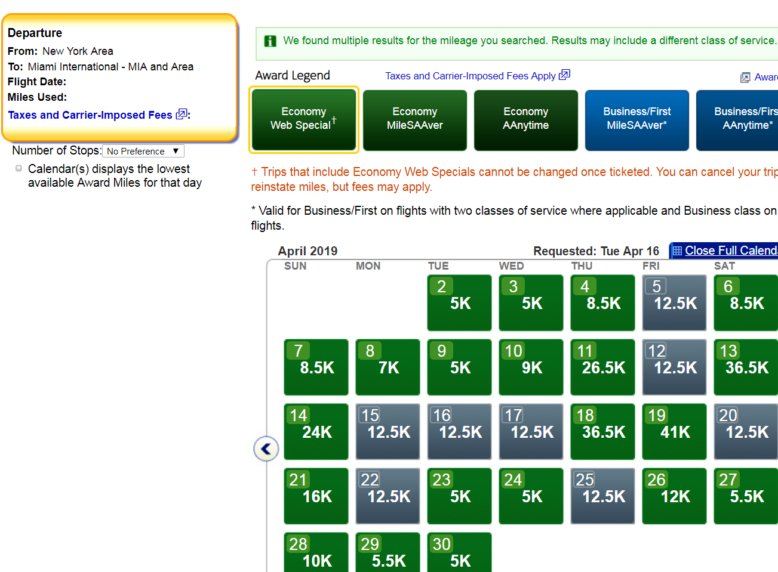Select April 17 with 12.5K miles

pos(531,432)
